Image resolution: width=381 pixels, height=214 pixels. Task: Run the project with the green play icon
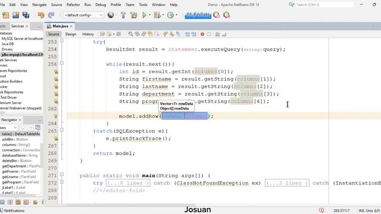click(144, 15)
